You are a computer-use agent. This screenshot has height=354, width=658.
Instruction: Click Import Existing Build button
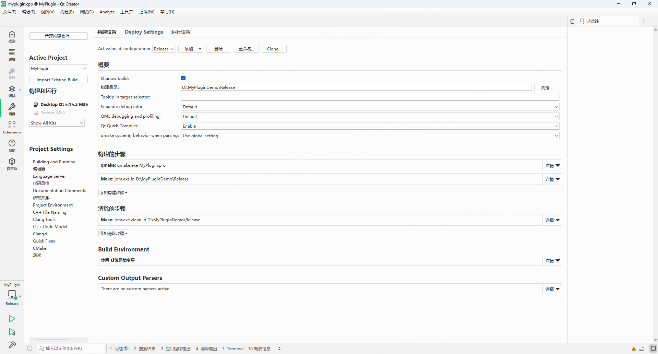(x=59, y=80)
